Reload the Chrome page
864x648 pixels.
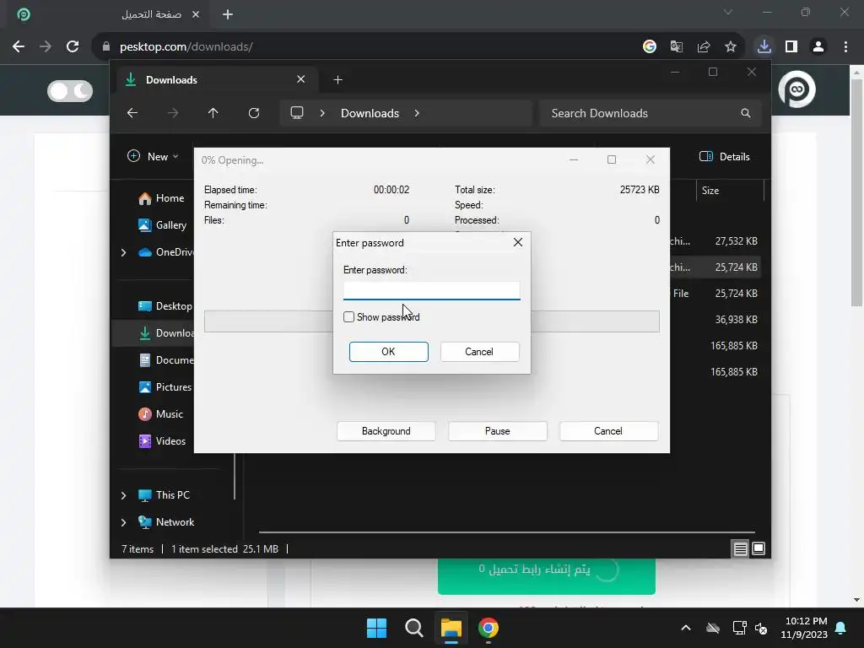tap(73, 47)
